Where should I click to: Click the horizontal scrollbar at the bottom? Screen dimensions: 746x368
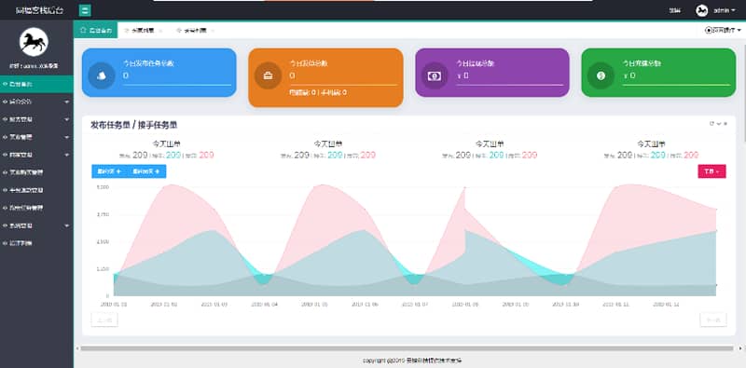[407, 348]
